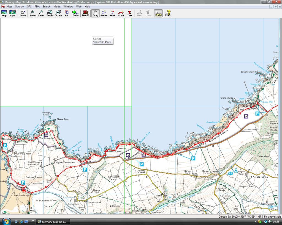Image resolution: width=282 pixels, height=225 pixels.
Task: Select the Alt alternate map icon
Action: pos(67,13)
